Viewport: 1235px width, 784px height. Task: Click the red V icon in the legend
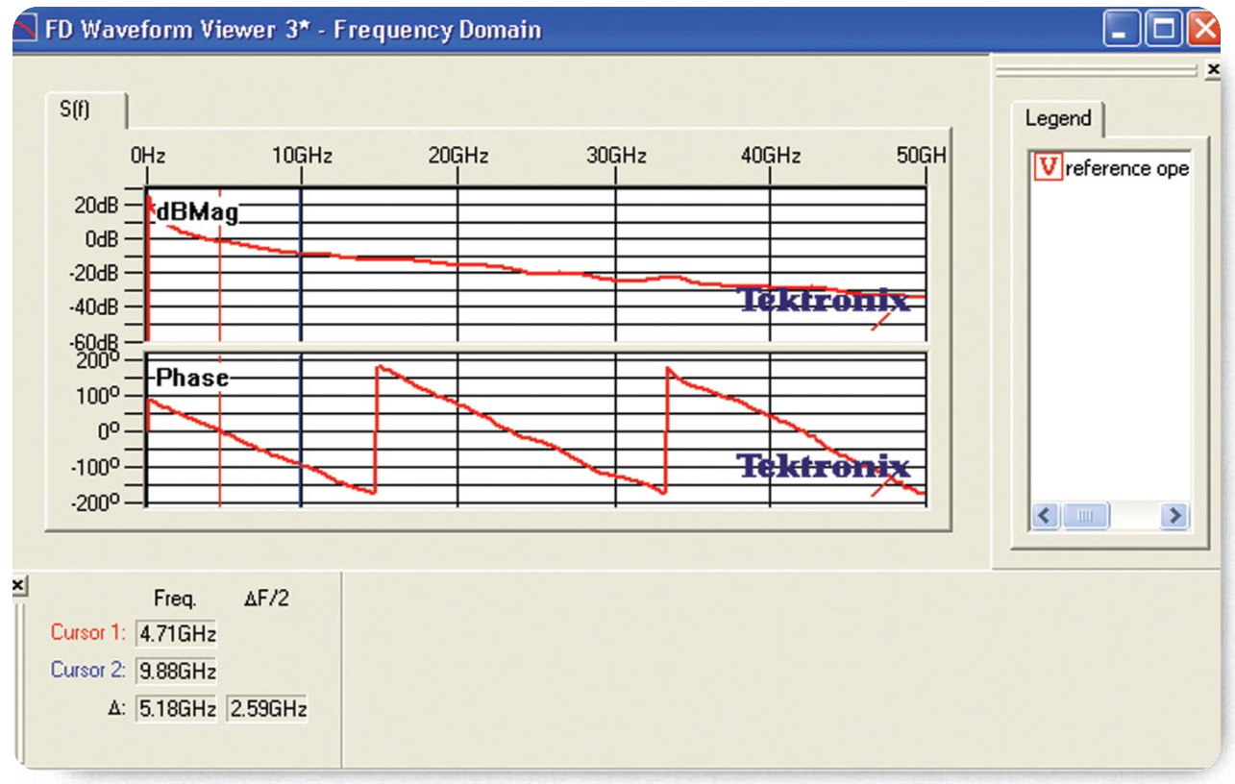pos(1049,168)
